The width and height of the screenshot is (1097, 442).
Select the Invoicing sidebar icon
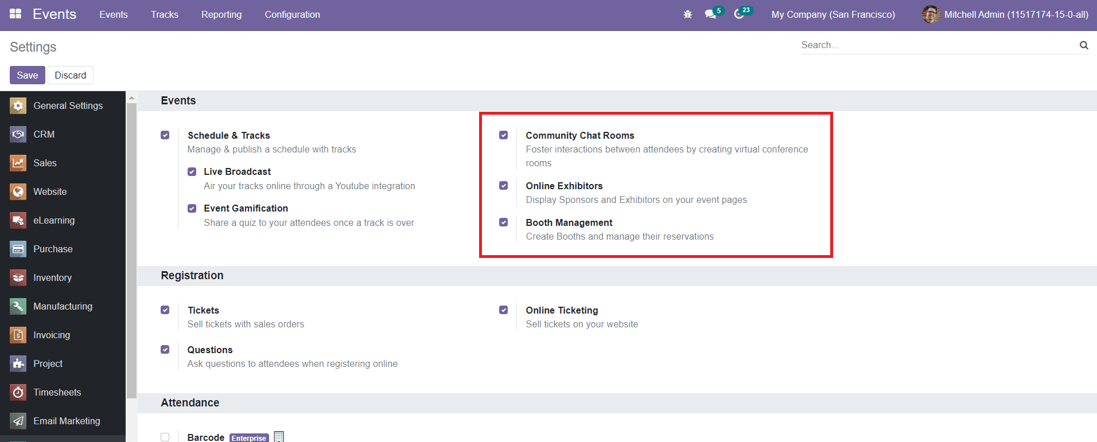click(x=18, y=335)
